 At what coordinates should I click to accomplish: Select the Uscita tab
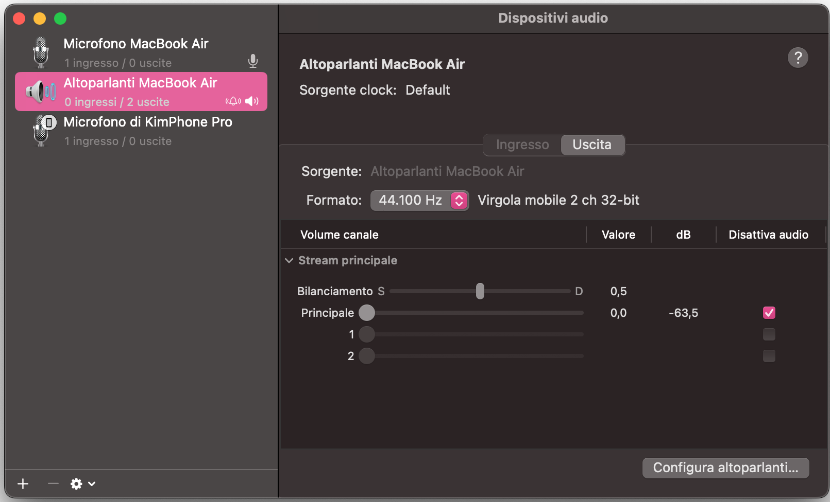pyautogui.click(x=592, y=145)
